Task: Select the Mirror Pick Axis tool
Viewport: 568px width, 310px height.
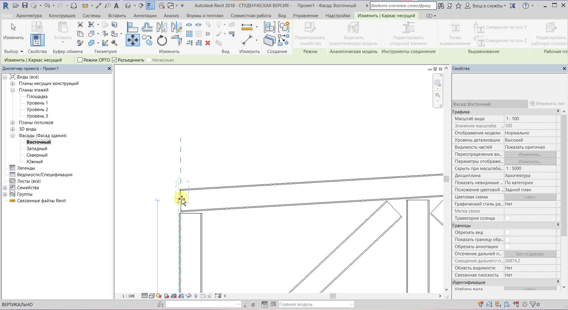Action: [162, 27]
